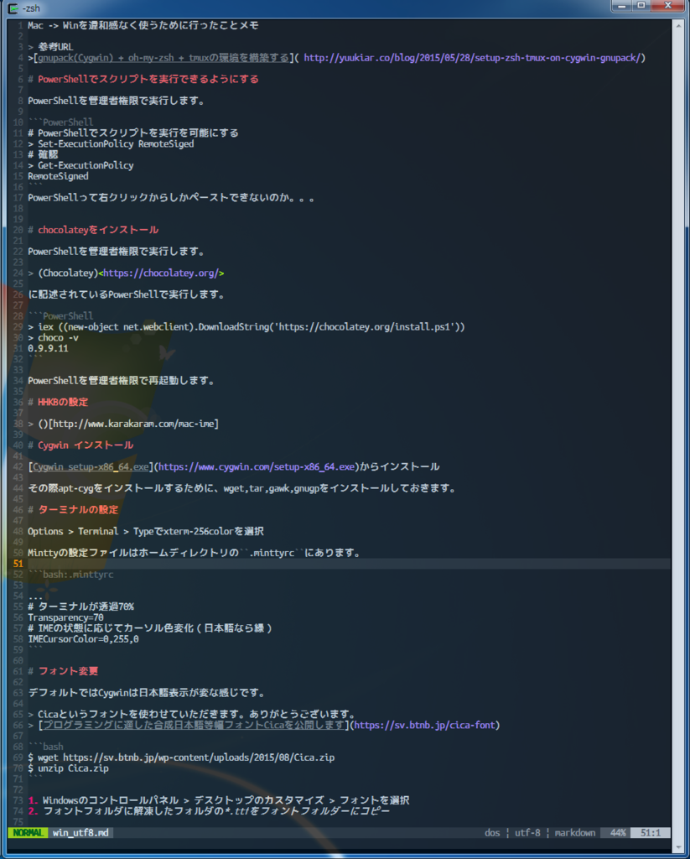Click the フォント変更 heading
690x859 pixels.
click(x=63, y=671)
